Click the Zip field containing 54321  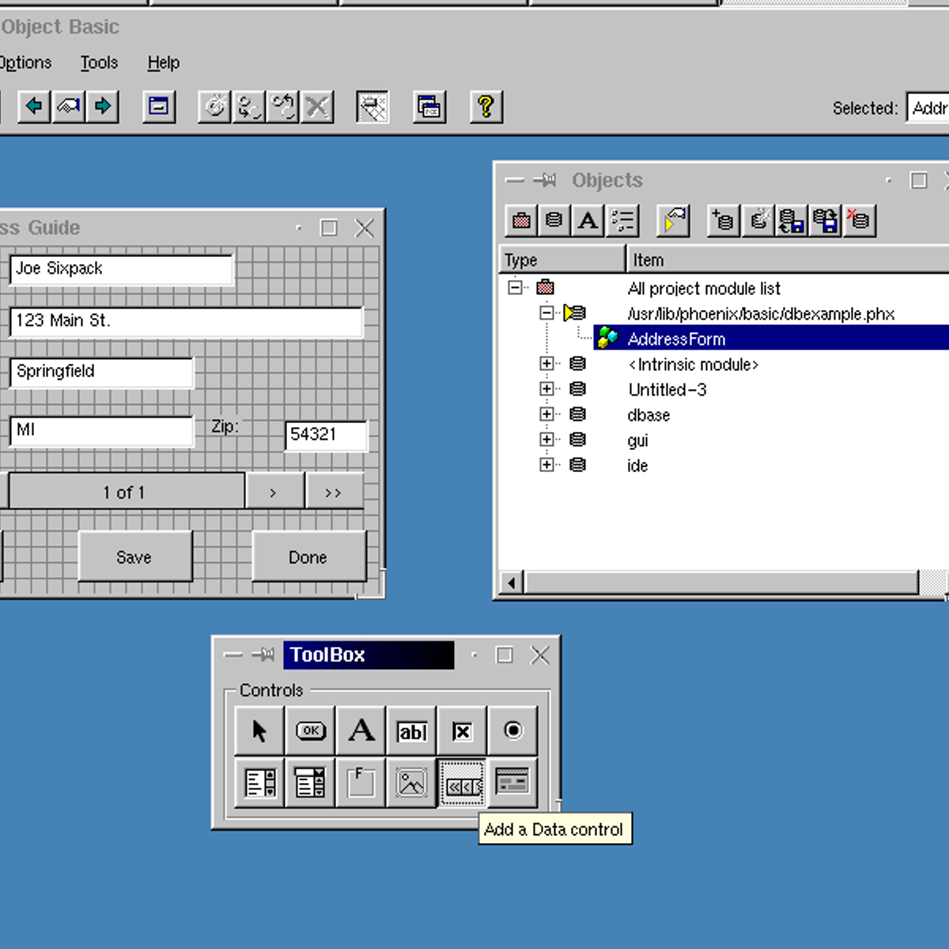pyautogui.click(x=326, y=435)
